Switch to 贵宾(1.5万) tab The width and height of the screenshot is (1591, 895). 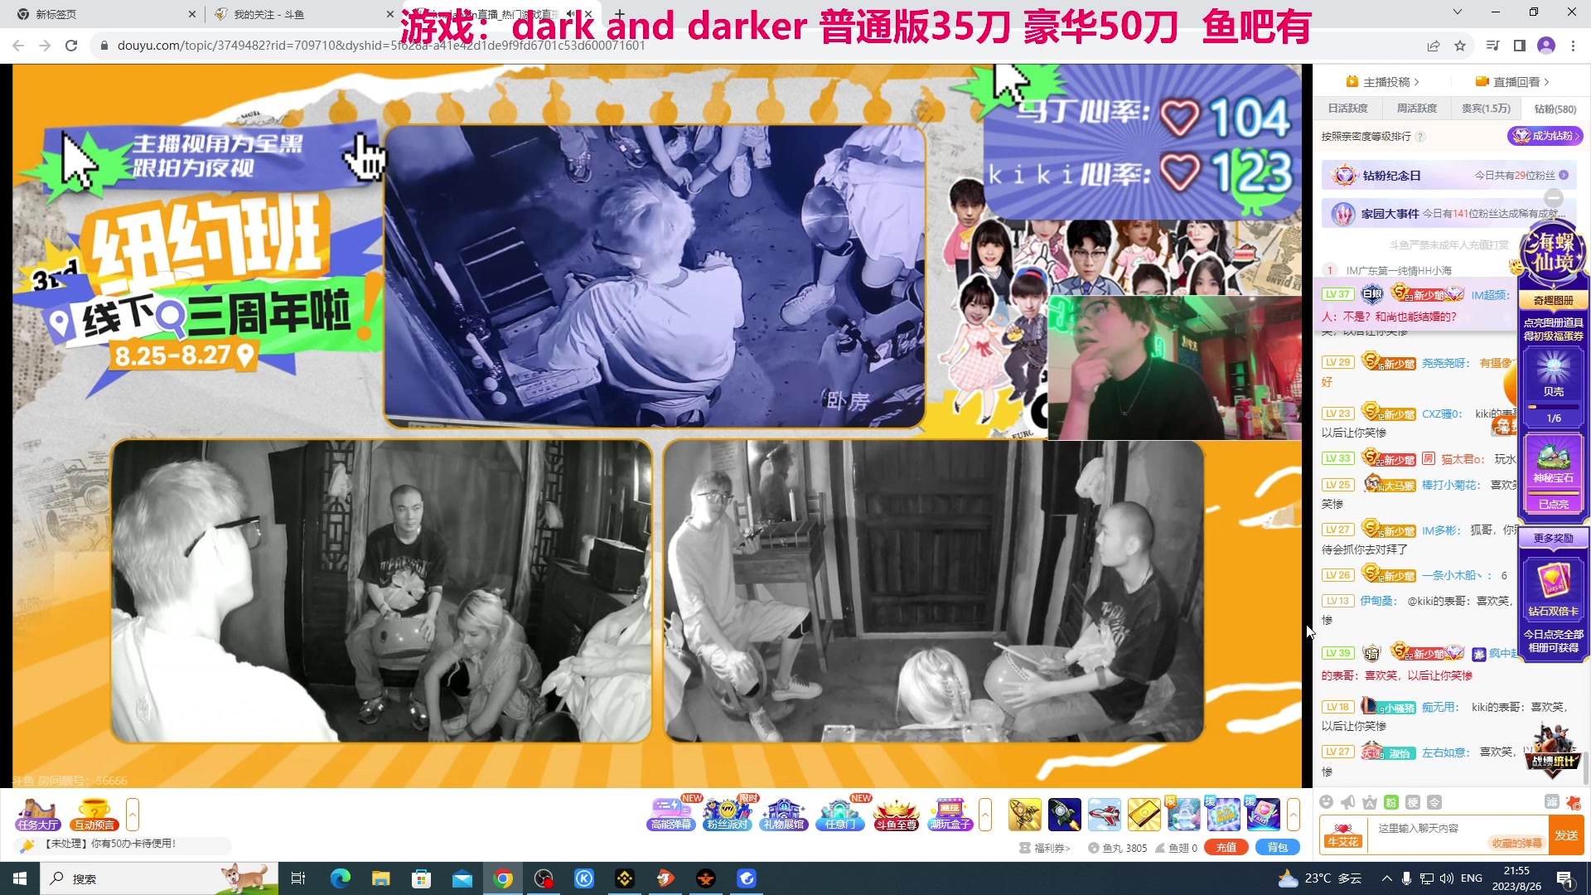tap(1486, 109)
